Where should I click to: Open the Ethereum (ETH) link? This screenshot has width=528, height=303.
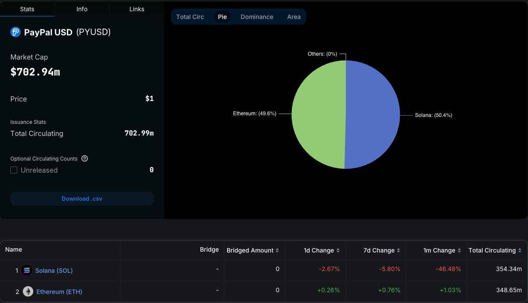[59, 292]
